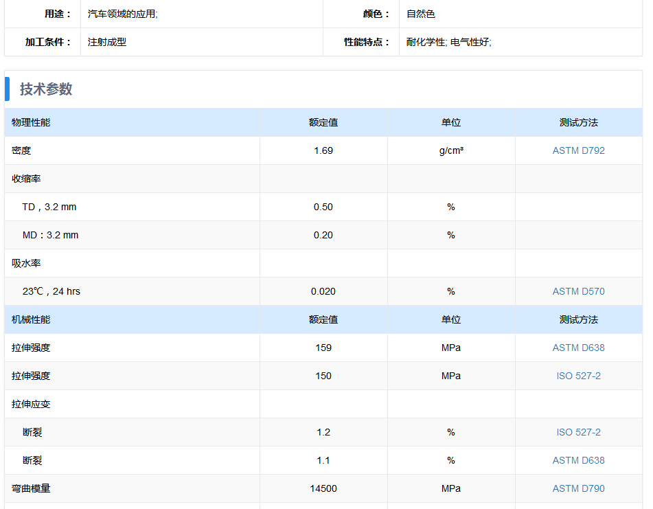Screen dimensions: 653x509
Task: Open ASTM D570 water absorption method link
Action: 578,291
